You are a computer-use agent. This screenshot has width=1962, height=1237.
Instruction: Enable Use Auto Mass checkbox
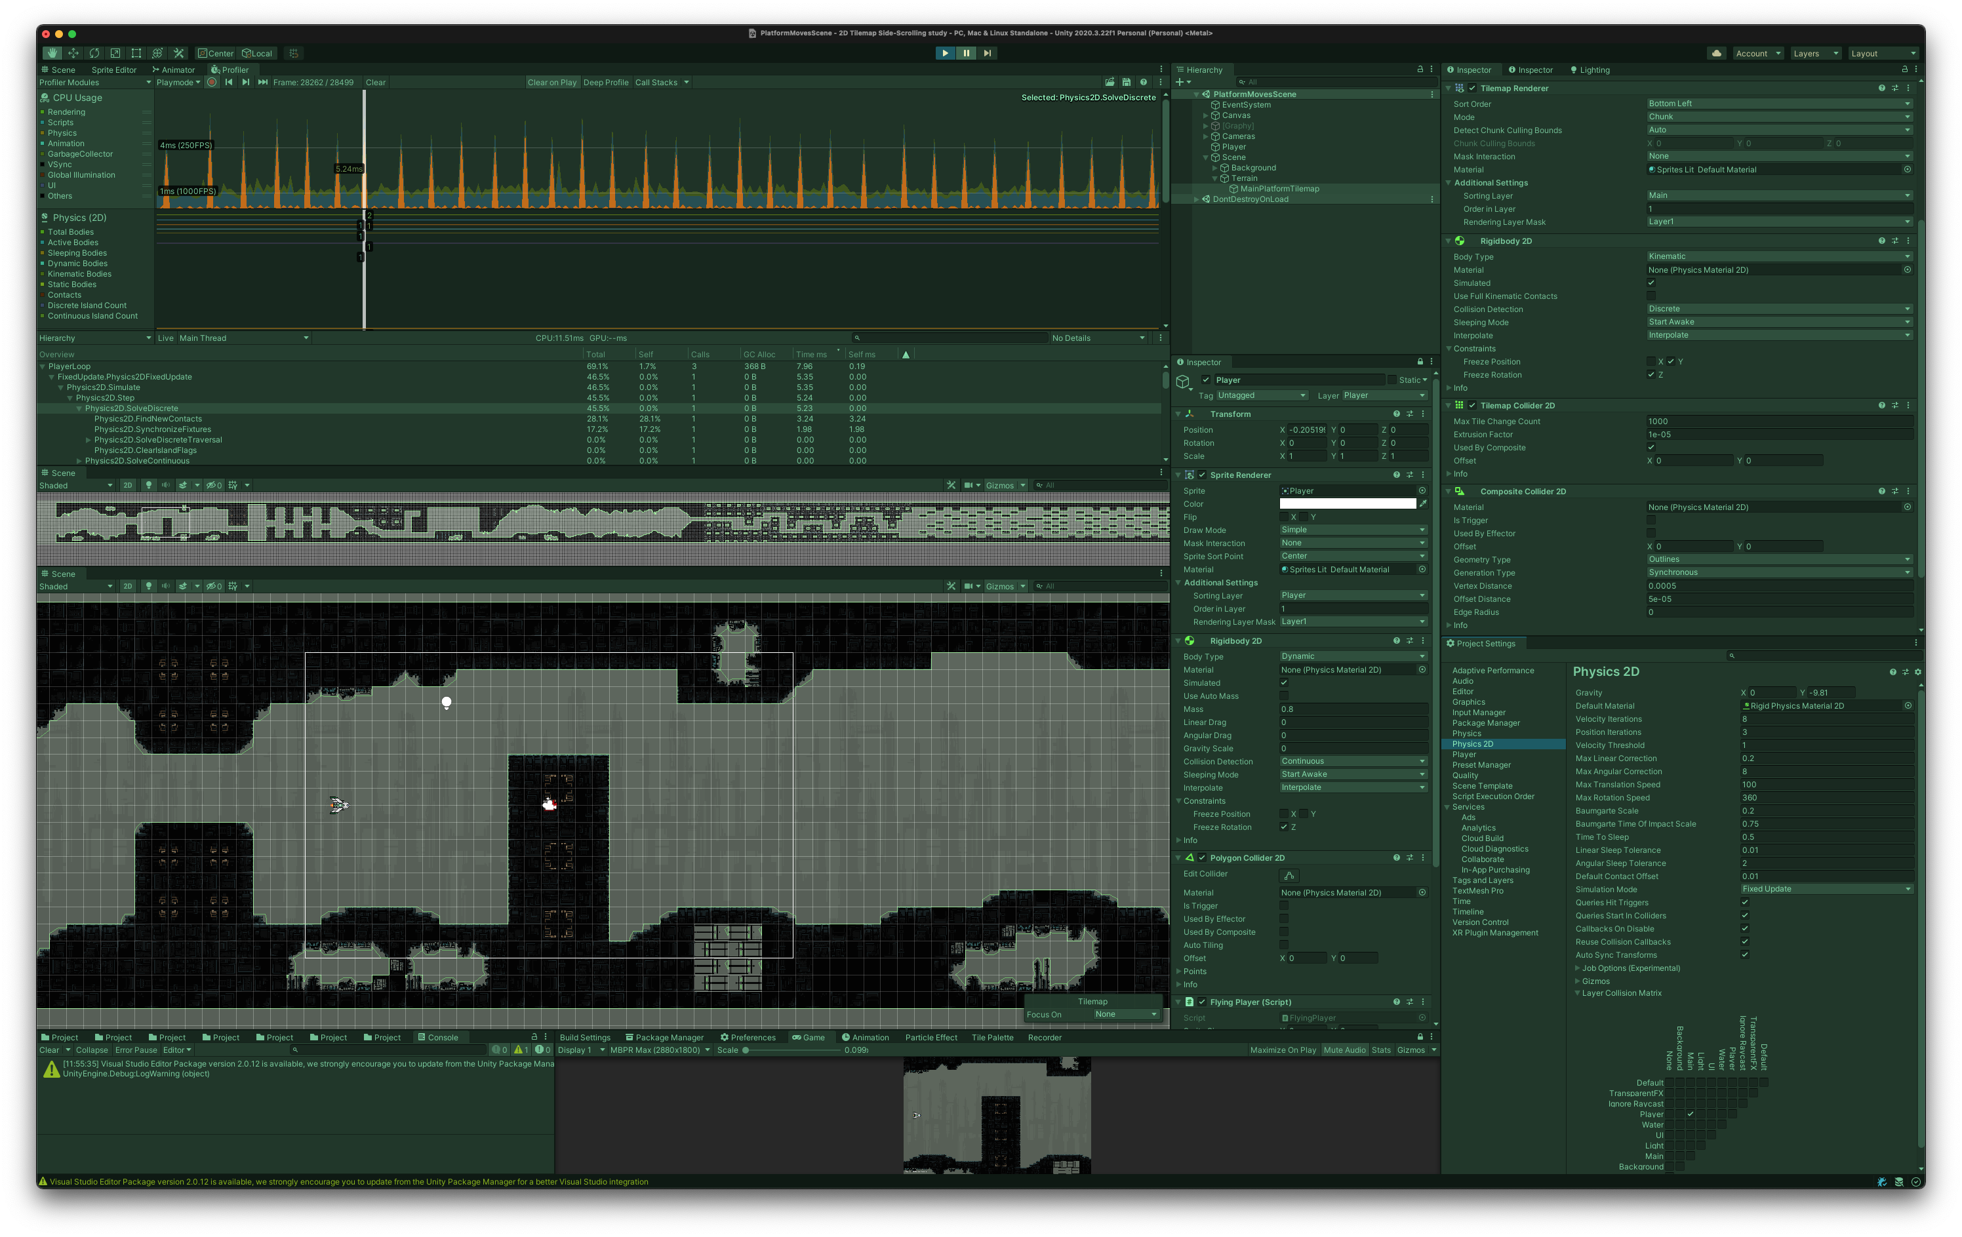click(x=1284, y=696)
